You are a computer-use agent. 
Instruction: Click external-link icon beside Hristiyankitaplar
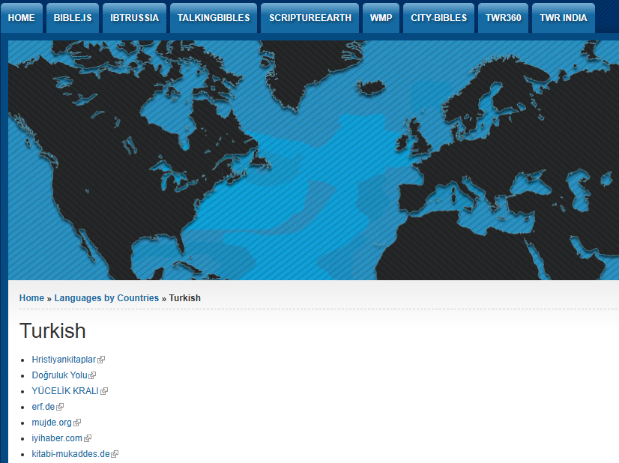tap(101, 360)
